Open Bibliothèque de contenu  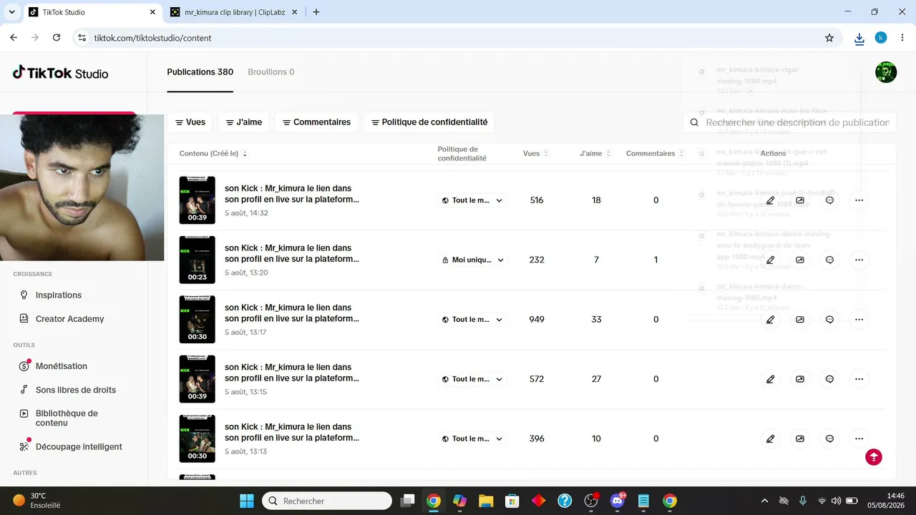point(67,418)
